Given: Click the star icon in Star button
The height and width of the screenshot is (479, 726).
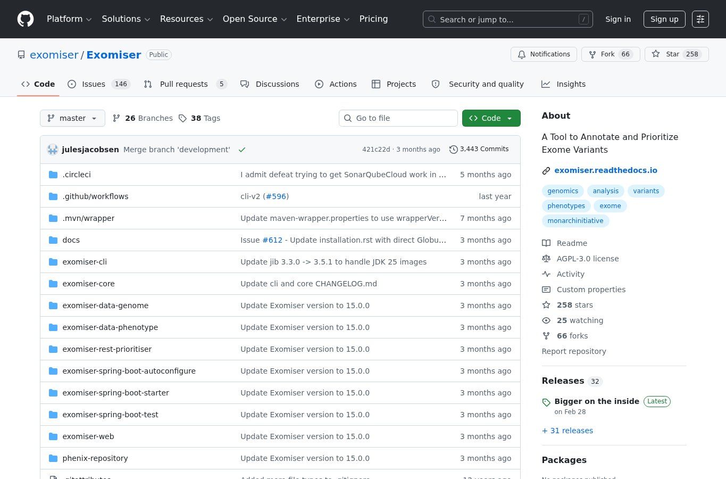Looking at the screenshot, I should [656, 54].
